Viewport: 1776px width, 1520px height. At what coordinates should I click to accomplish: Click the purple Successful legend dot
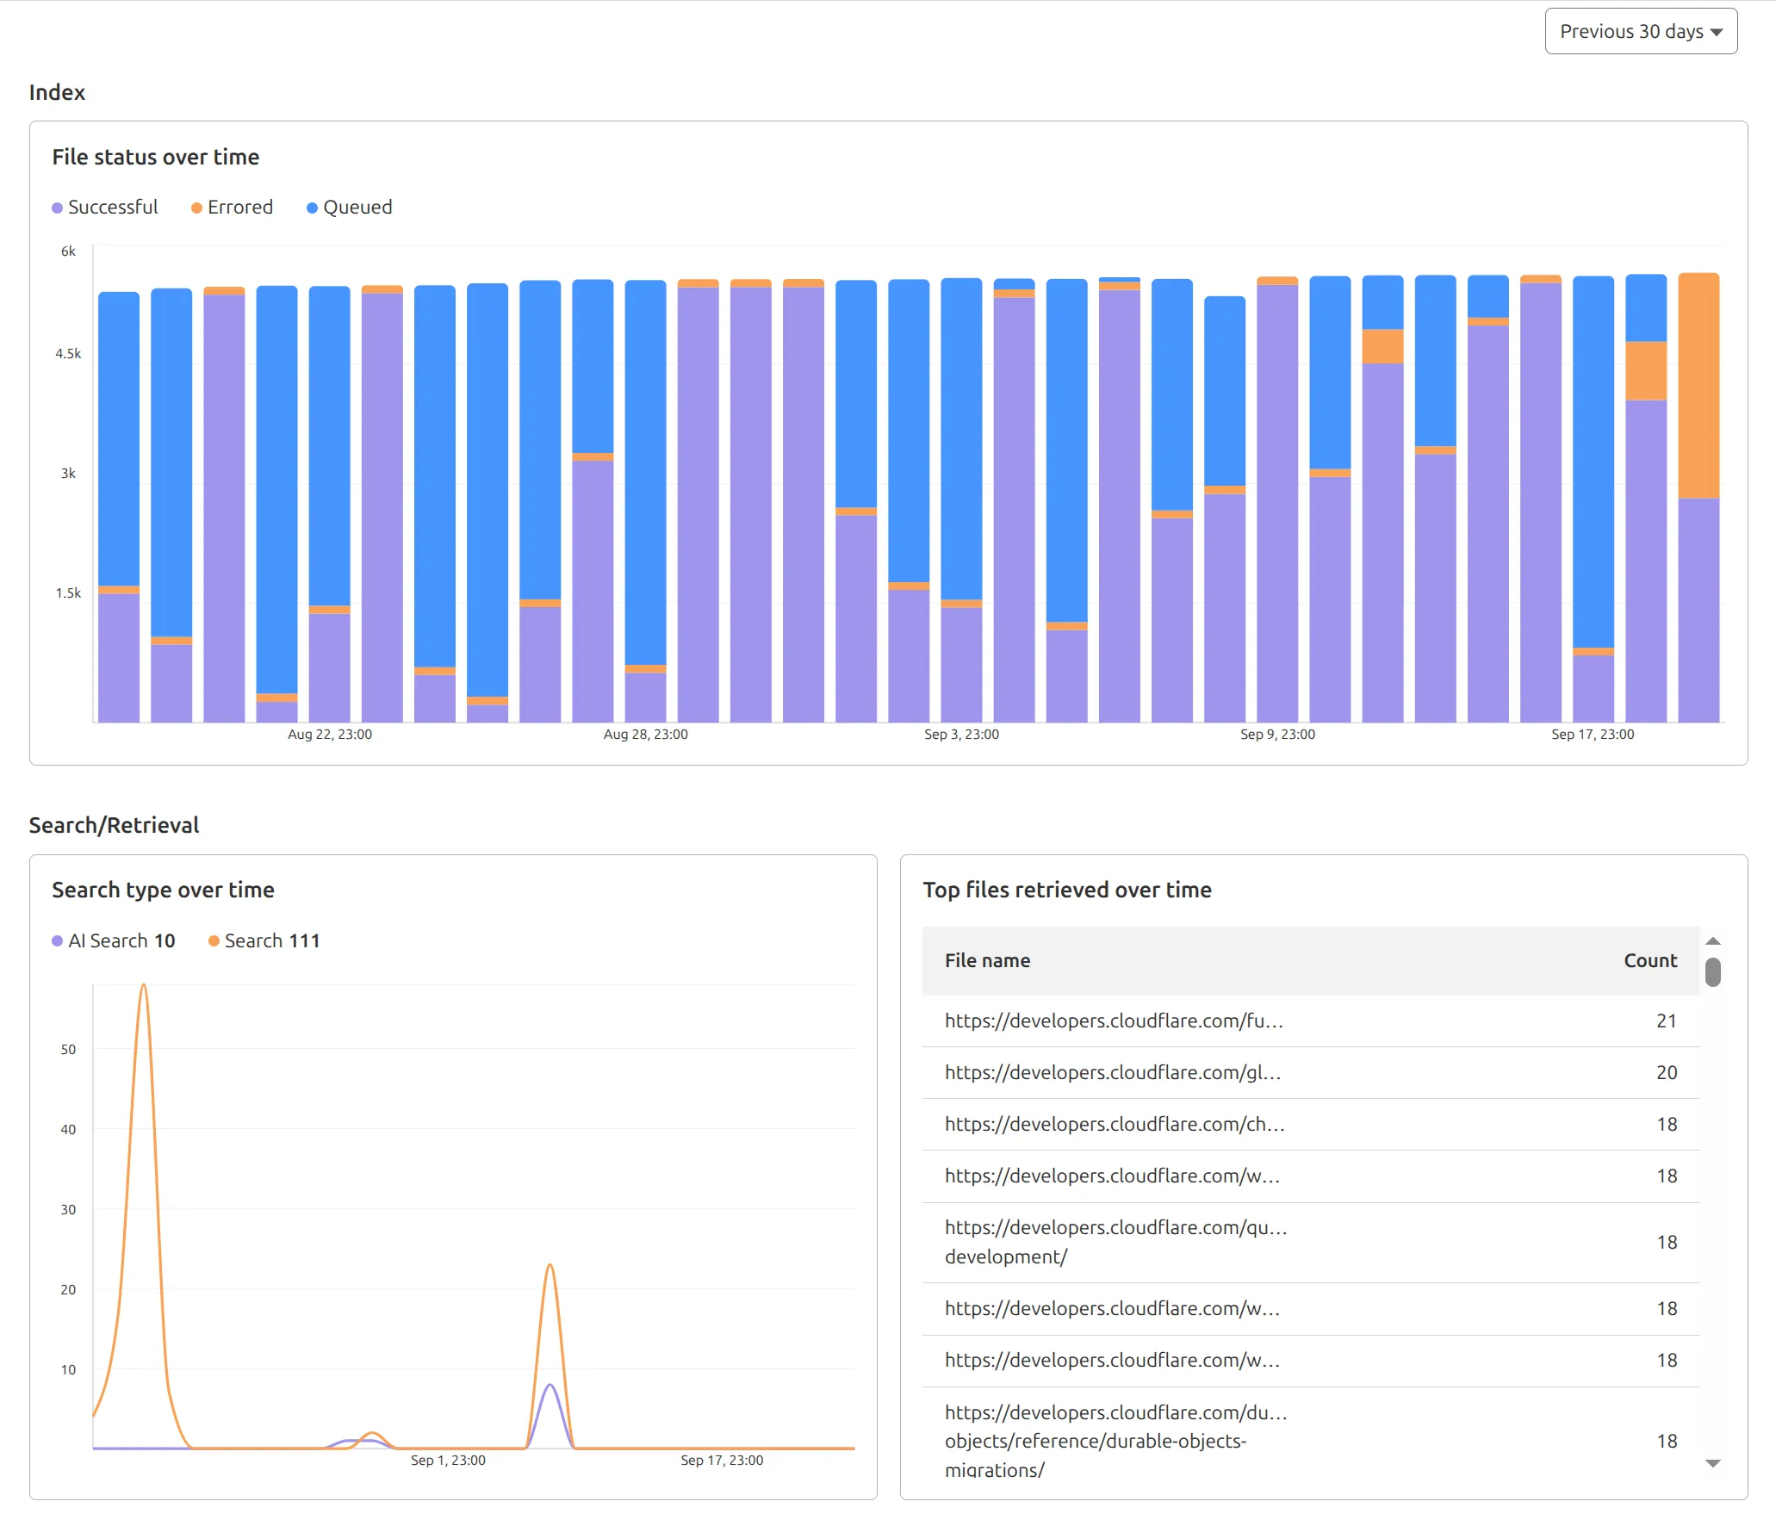56,207
